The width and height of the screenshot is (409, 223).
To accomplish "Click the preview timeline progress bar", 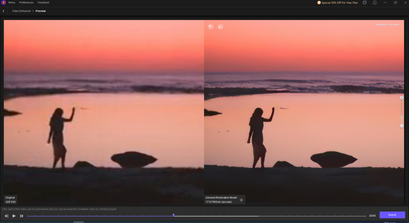I will [197, 216].
